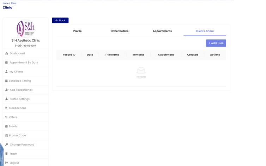Switch to the Appointments tab
The height and width of the screenshot is (166, 266).
click(x=162, y=31)
